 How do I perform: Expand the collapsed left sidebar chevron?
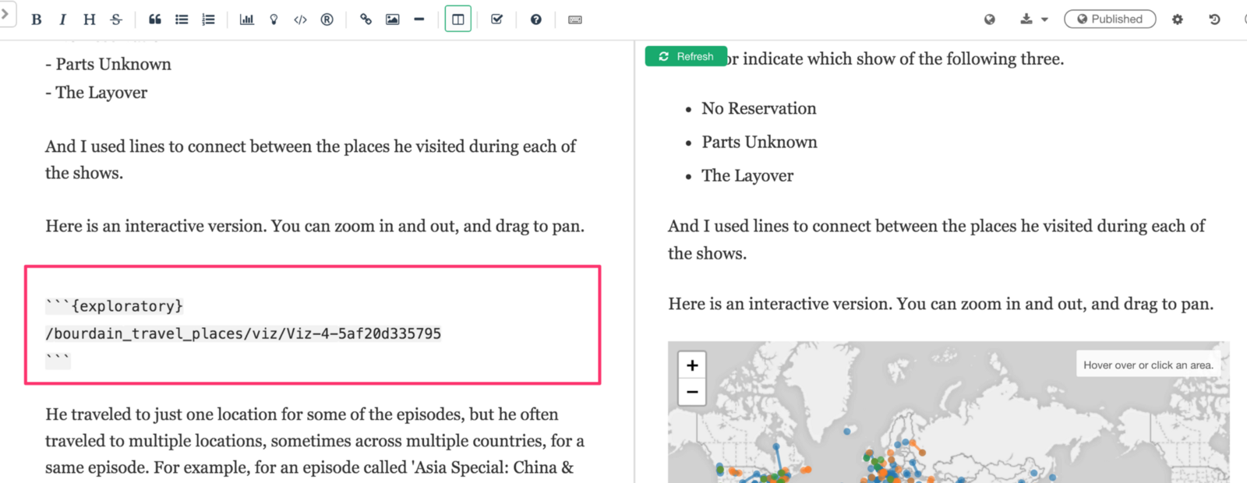click(5, 14)
